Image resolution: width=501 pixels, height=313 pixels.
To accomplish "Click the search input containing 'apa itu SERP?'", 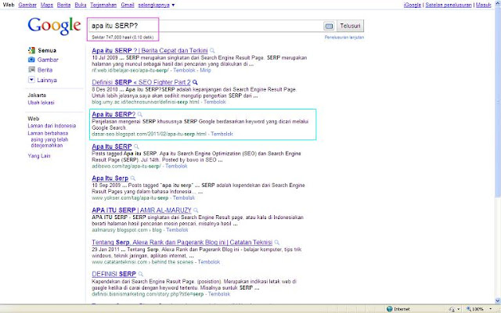I will coord(205,26).
